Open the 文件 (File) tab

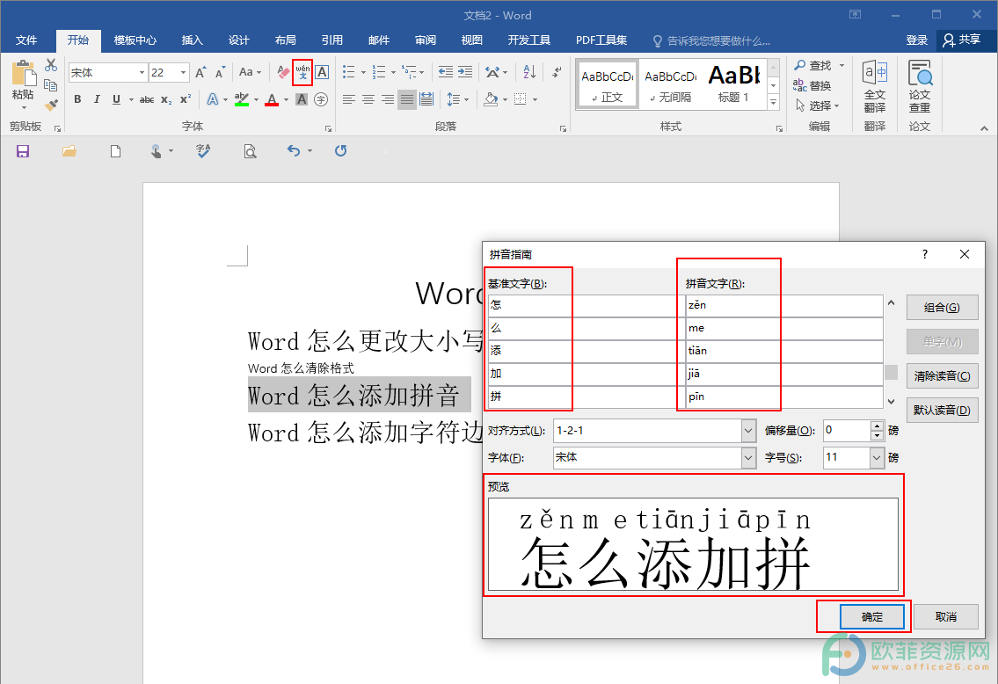(x=26, y=40)
